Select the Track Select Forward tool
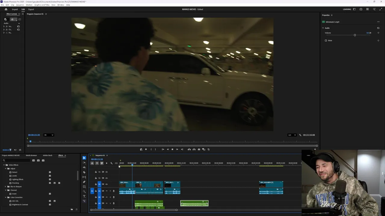Screen dimensions: 385x216 (84, 163)
